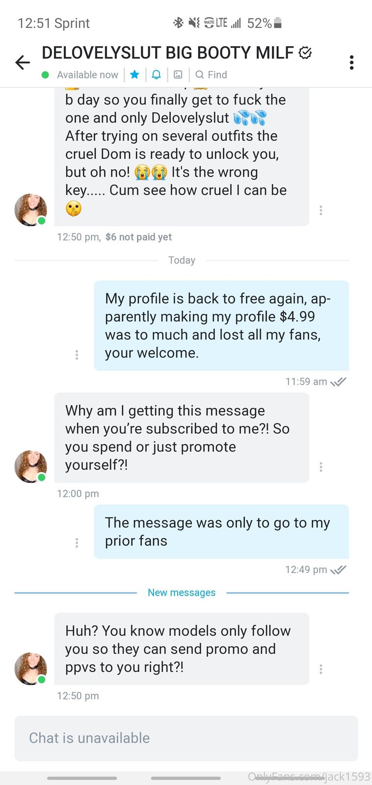
Task: Tap the battery indicator in status bar
Action: click(278, 23)
